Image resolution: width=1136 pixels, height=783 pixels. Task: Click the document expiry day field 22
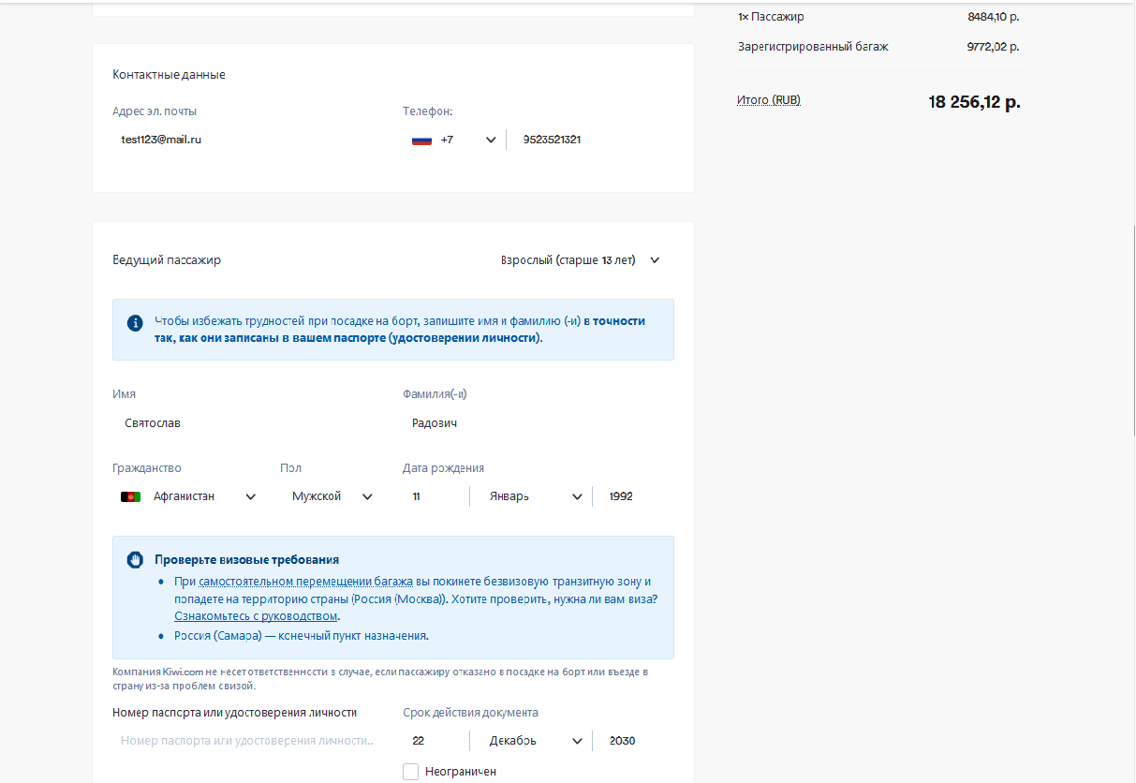pyautogui.click(x=435, y=741)
